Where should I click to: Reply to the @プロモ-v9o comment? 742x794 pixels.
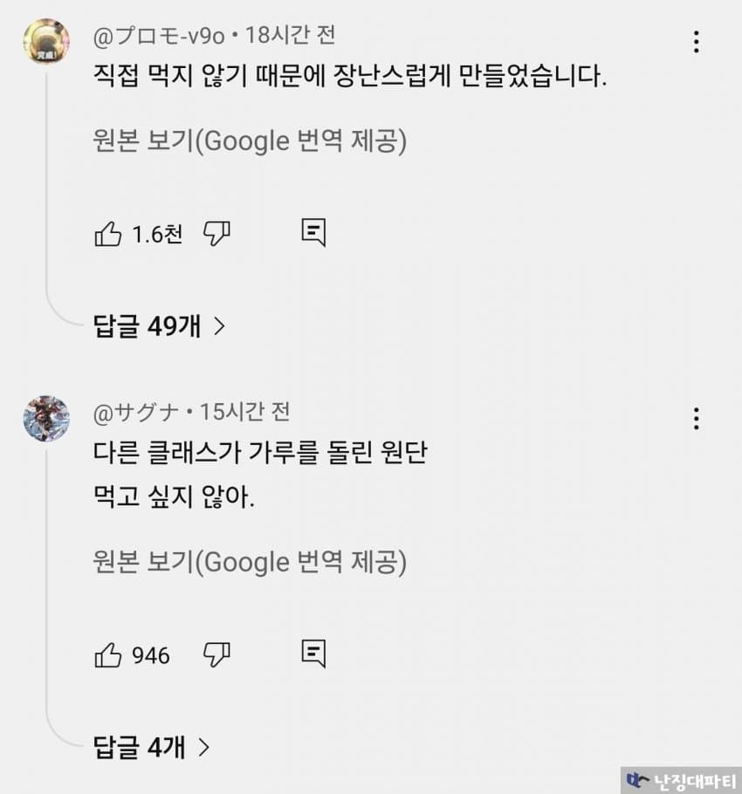(313, 232)
